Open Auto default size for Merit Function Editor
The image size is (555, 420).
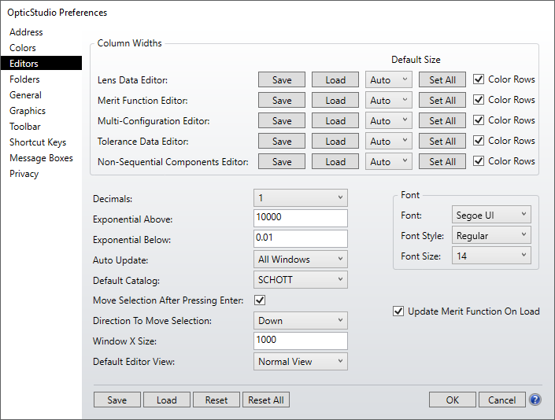[389, 101]
